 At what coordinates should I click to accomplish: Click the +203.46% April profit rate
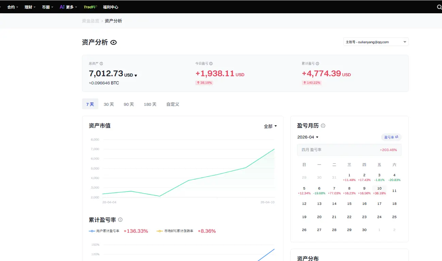point(388,150)
